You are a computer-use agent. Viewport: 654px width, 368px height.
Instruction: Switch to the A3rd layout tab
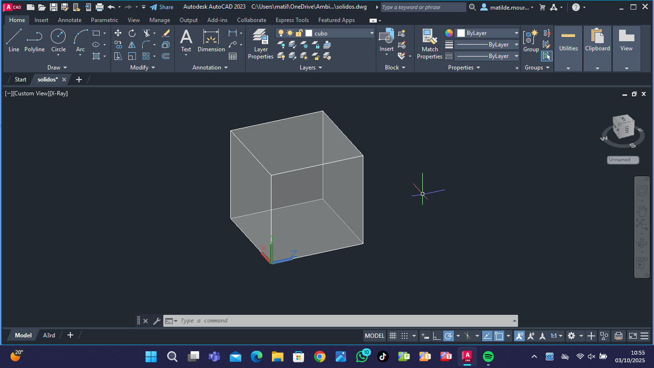pos(49,335)
